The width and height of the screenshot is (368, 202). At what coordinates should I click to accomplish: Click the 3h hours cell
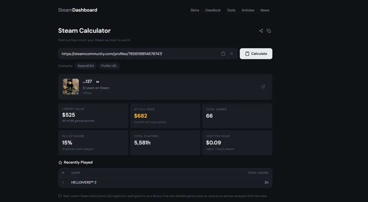pos(267,182)
